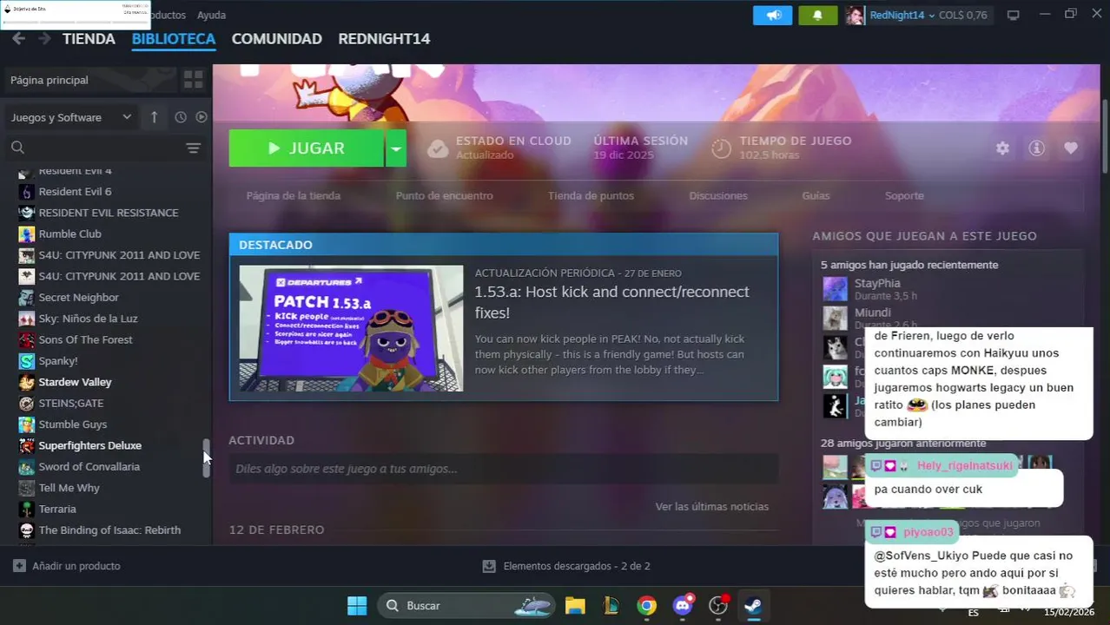
Task: Select Resident Evil 6 in library
Action: pyautogui.click(x=75, y=192)
